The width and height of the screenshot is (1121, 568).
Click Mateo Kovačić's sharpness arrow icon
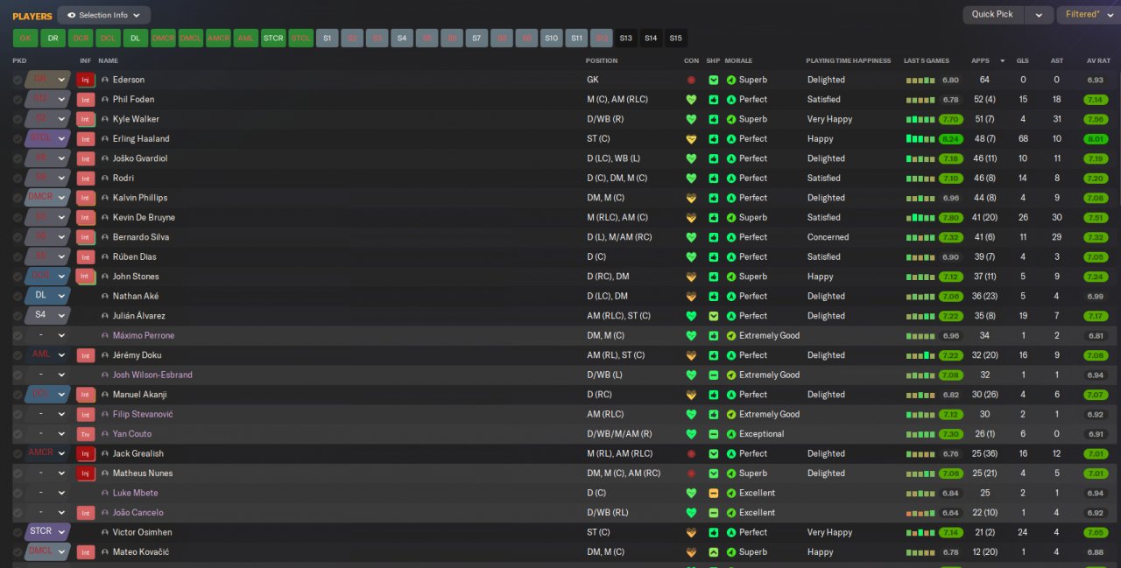pos(713,552)
